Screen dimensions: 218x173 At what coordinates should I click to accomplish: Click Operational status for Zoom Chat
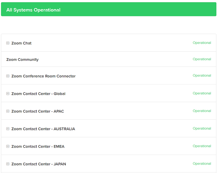[202, 43]
